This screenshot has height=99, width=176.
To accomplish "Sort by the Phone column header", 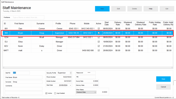I will pos(74,23).
